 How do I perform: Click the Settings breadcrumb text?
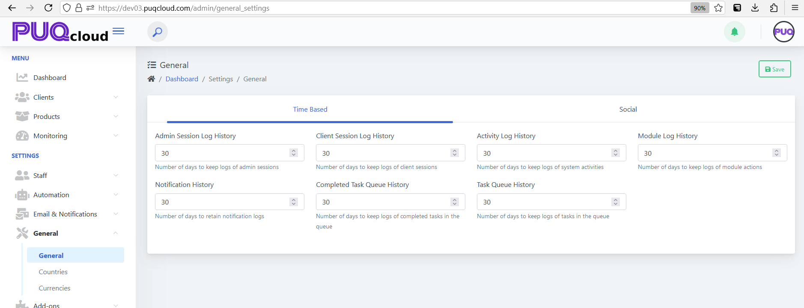coord(221,79)
